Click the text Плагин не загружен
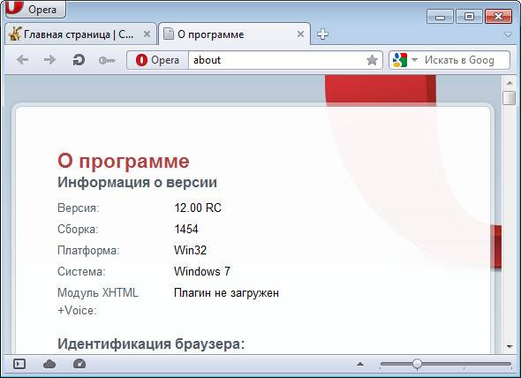 point(226,293)
